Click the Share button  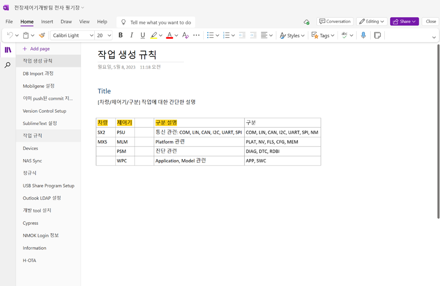click(404, 22)
